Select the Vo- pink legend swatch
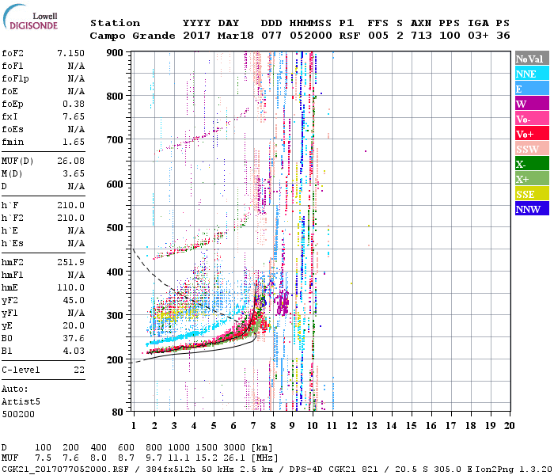Image resolution: width=554 pixels, height=475 pixels. (531, 119)
